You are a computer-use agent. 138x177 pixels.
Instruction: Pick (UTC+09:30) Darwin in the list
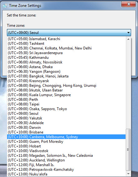pyautogui.click(x=66, y=128)
